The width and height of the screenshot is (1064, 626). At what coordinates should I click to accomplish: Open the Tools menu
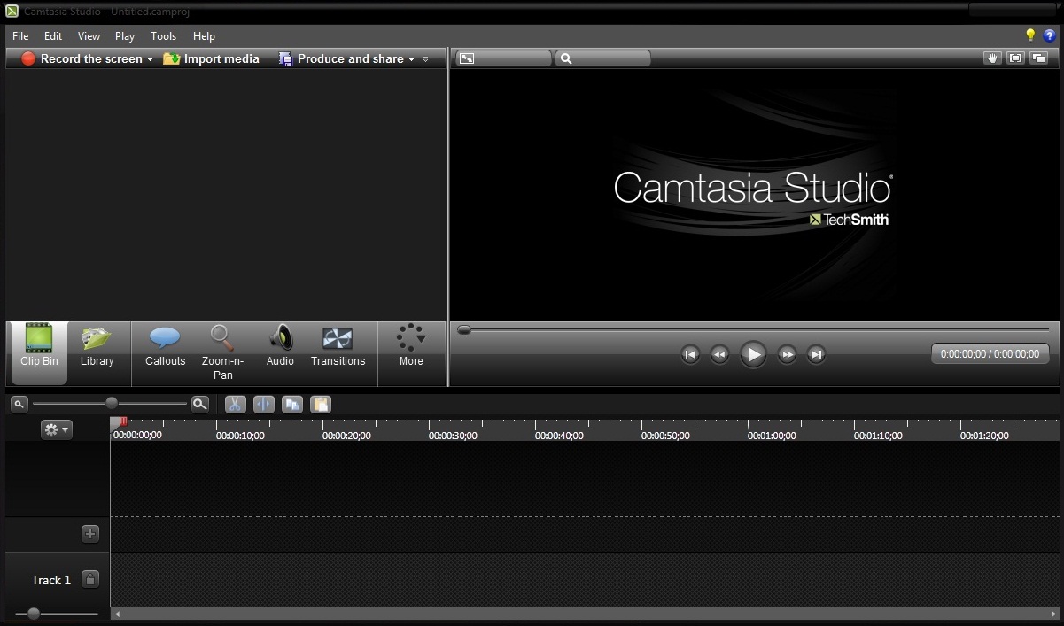tap(164, 36)
